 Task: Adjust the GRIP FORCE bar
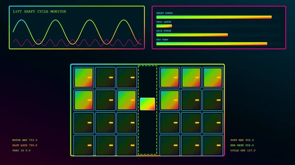point(192,35)
